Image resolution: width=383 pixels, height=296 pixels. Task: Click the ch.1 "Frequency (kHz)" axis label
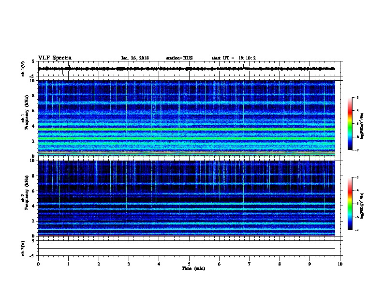[x=27, y=112]
